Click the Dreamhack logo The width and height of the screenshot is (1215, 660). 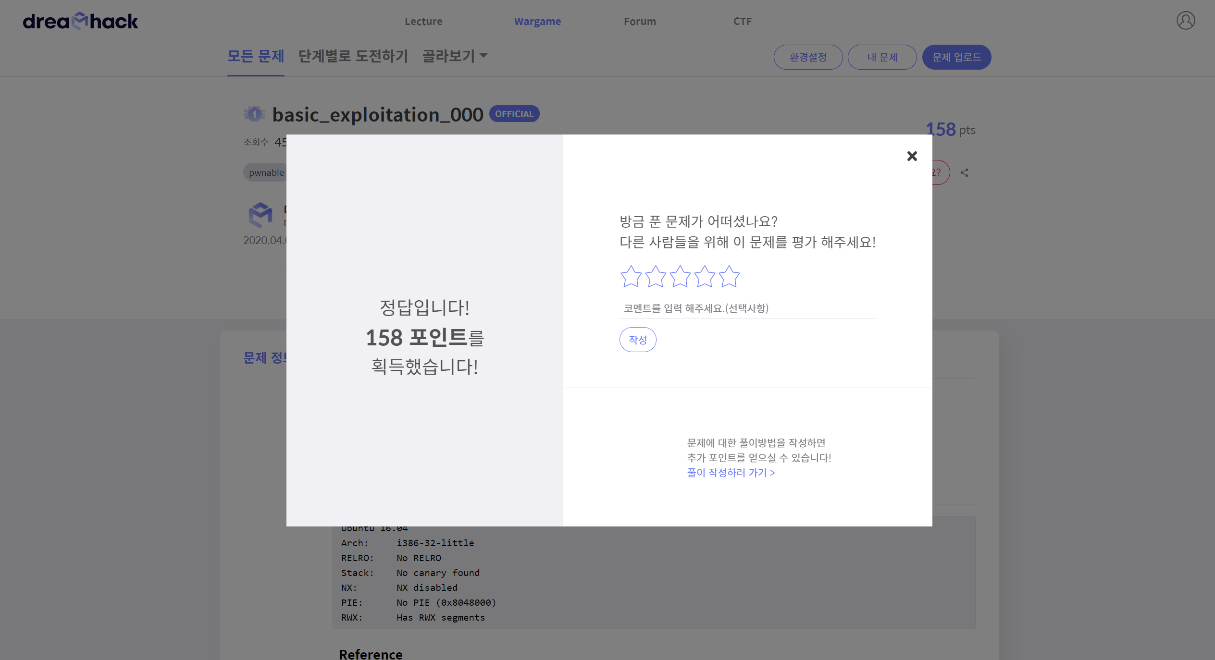pyautogui.click(x=80, y=21)
